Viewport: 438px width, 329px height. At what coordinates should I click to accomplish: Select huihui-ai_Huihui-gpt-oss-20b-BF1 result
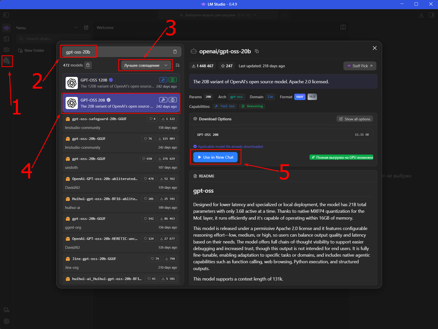121,279
